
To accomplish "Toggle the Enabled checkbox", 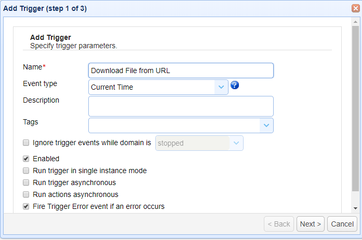I will pyautogui.click(x=26, y=159).
